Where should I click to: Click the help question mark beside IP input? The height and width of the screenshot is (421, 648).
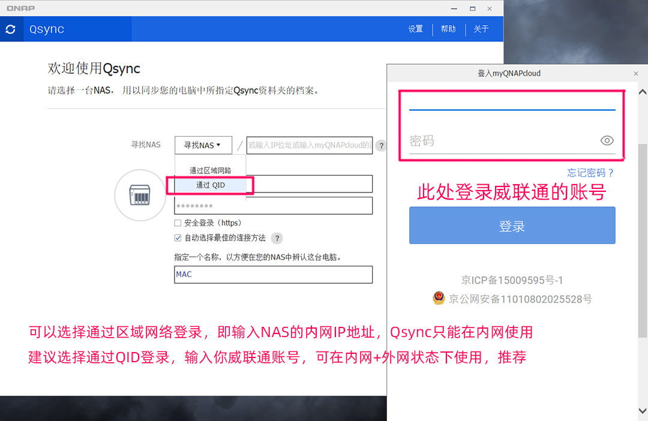382,145
